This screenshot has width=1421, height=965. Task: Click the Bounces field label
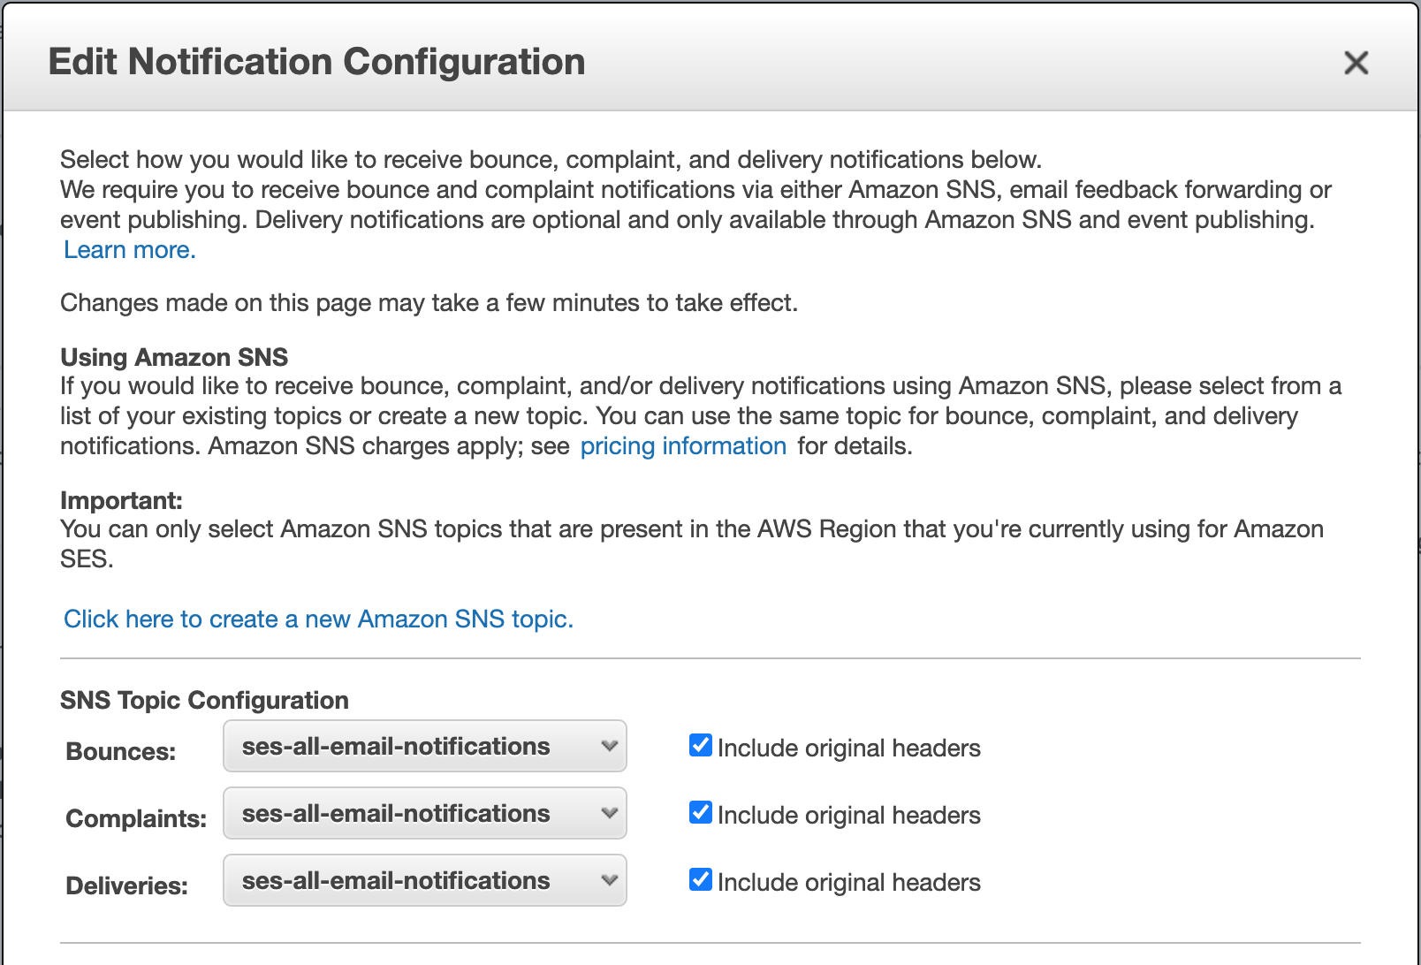[121, 752]
